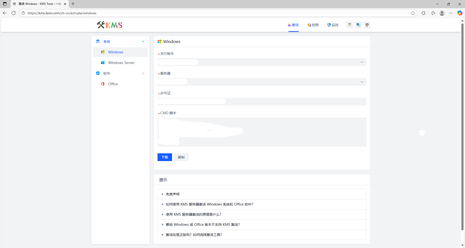Click the scrollbar down arrow

[462, 245]
